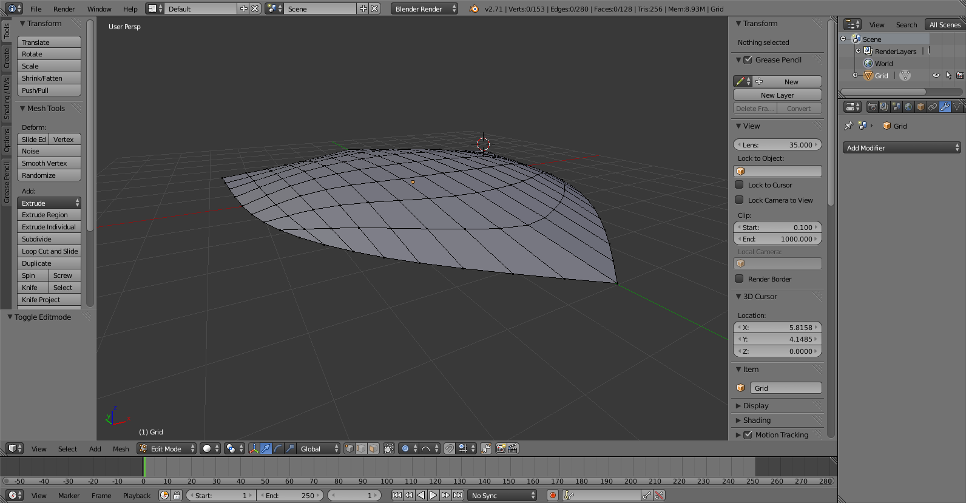The height and width of the screenshot is (503, 966).
Task: Click the Smooth Vertex button
Action: click(49, 163)
